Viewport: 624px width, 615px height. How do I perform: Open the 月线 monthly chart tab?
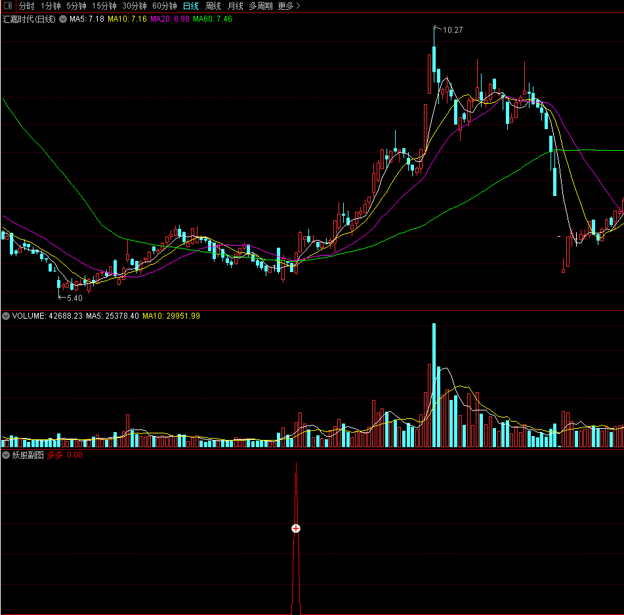(235, 6)
